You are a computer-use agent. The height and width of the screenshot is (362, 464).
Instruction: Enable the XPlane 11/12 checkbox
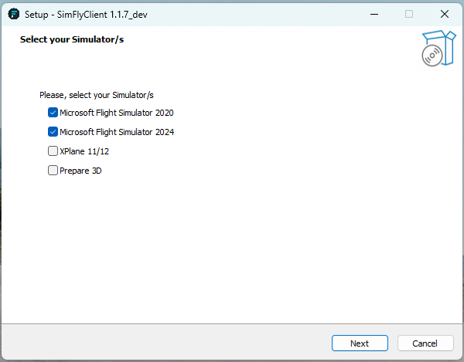coord(53,151)
